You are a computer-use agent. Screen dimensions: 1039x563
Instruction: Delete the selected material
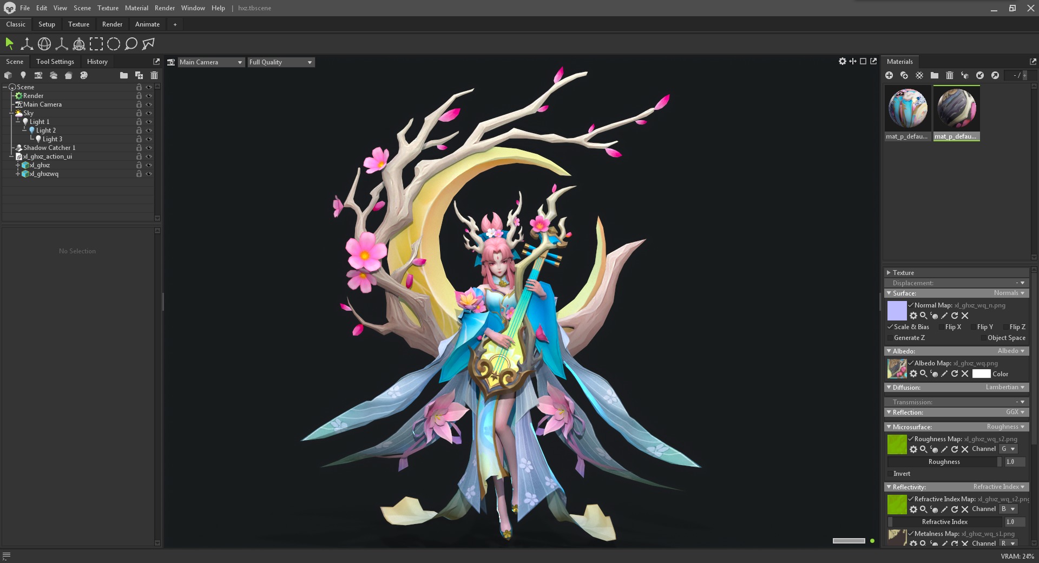pyautogui.click(x=950, y=75)
